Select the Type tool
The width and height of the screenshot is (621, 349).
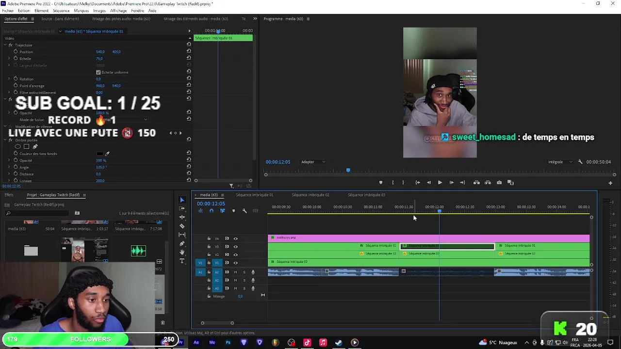[x=182, y=261]
